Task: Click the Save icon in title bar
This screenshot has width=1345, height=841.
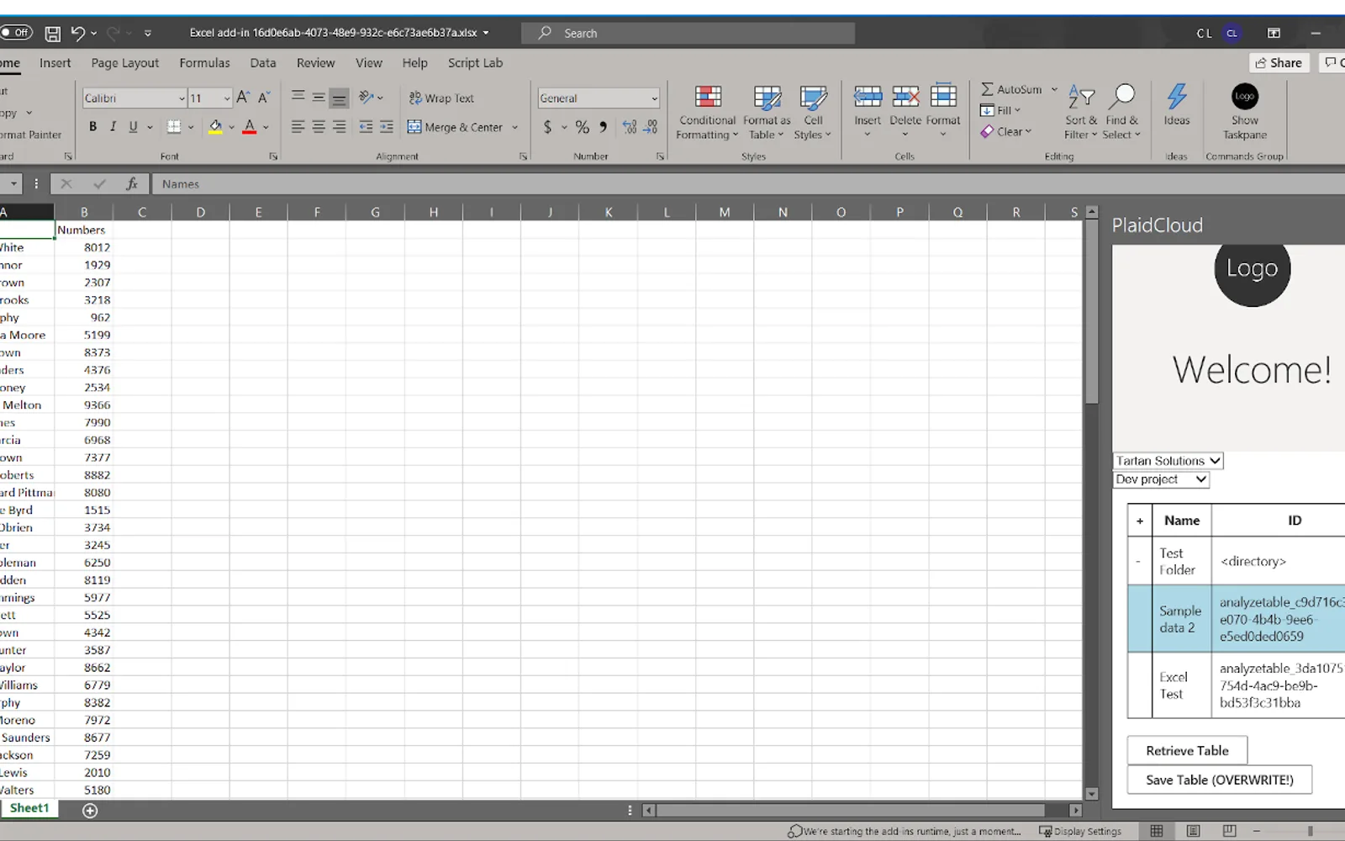Action: click(x=52, y=34)
